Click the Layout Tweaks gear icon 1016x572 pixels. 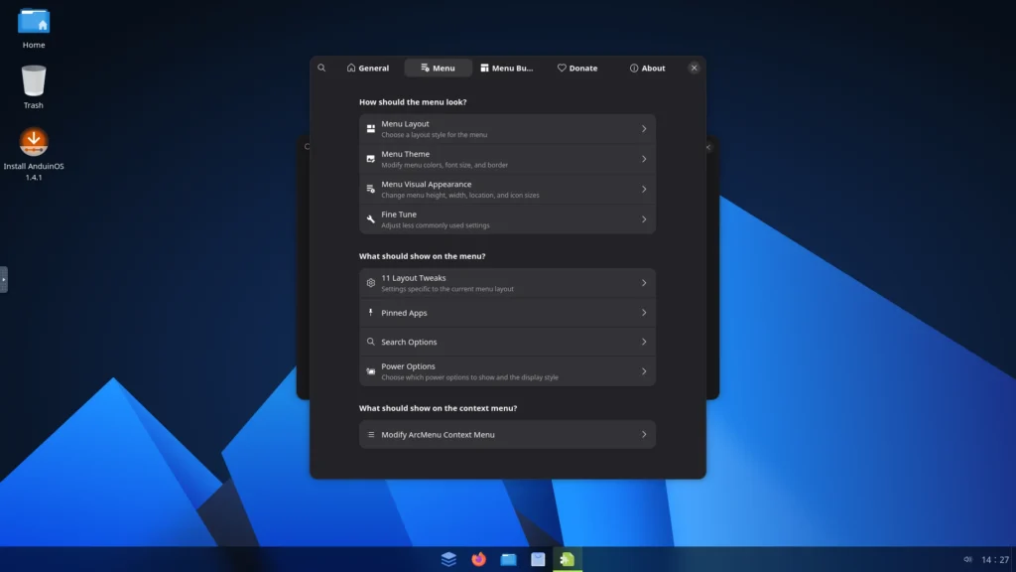tap(371, 283)
